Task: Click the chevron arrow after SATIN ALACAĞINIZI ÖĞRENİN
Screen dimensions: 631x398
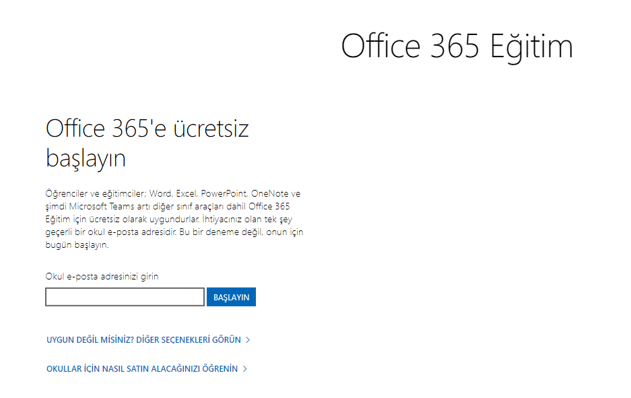Action: 244,369
